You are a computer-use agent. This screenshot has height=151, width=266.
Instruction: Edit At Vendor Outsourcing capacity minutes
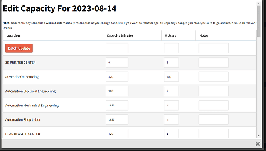[x=117, y=77]
